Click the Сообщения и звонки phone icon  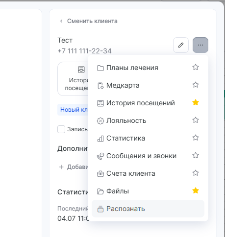[x=100, y=156]
